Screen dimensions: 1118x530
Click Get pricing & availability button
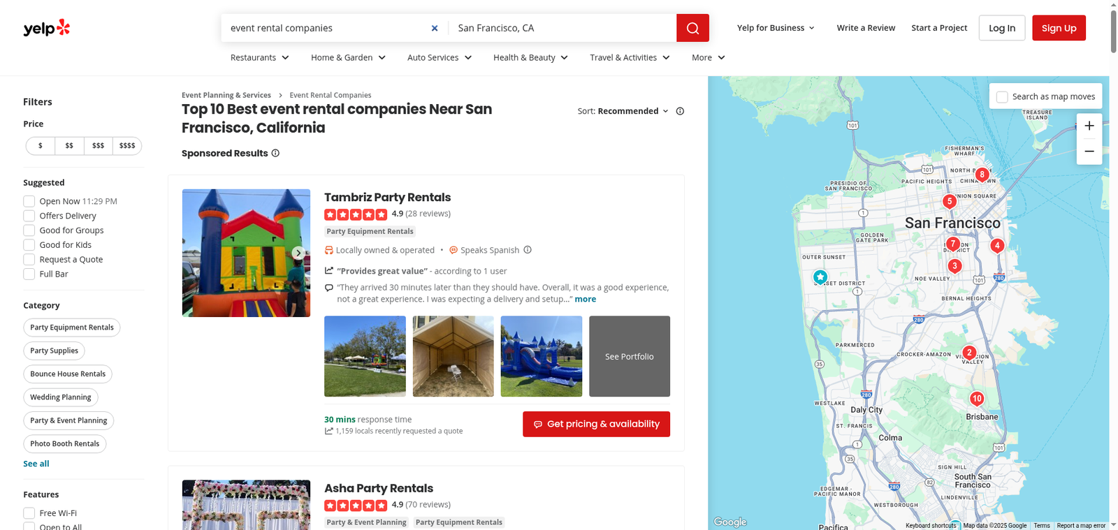(x=596, y=424)
